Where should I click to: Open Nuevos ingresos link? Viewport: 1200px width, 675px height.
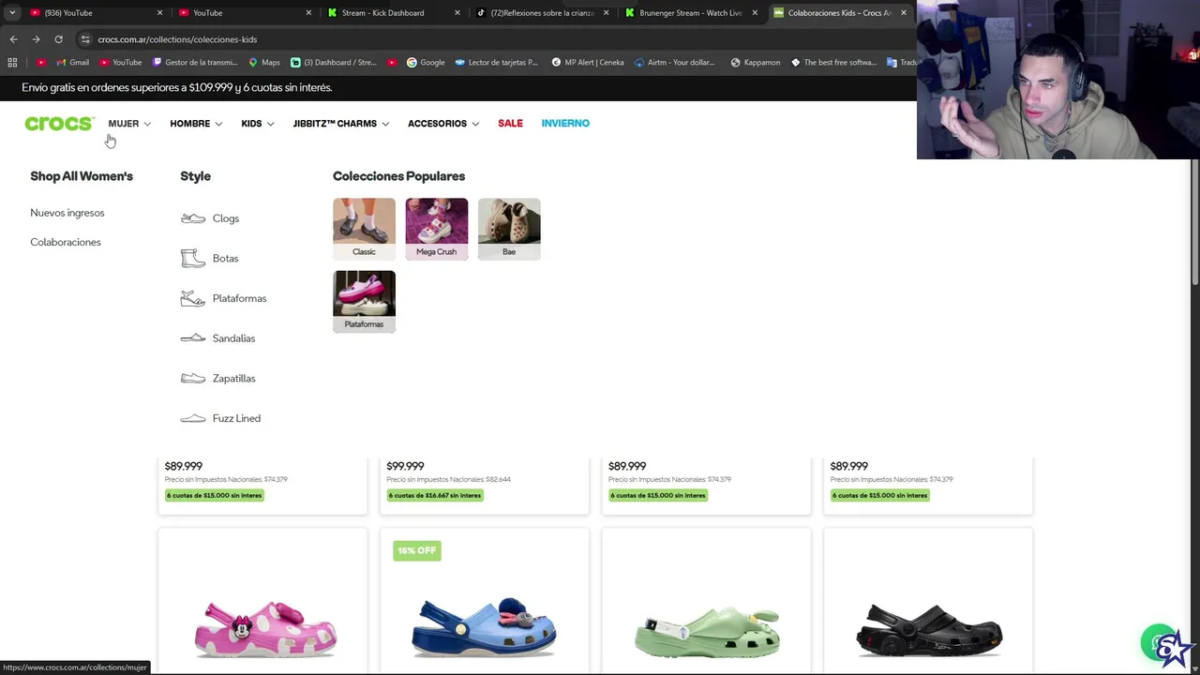(67, 213)
